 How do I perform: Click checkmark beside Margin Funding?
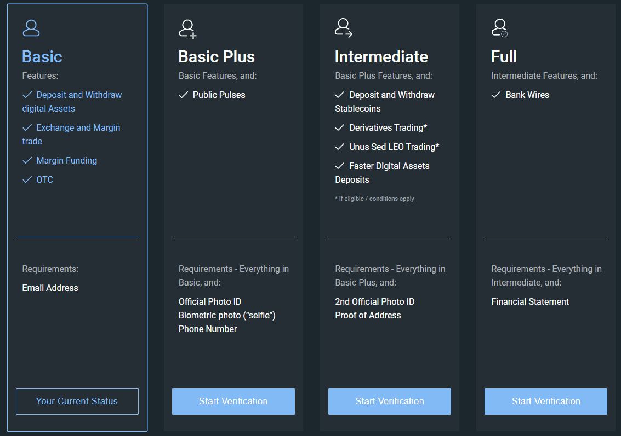[27, 161]
